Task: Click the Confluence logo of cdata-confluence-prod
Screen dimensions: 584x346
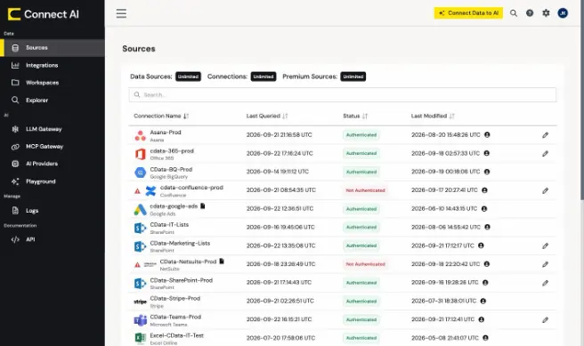Action: (150, 191)
